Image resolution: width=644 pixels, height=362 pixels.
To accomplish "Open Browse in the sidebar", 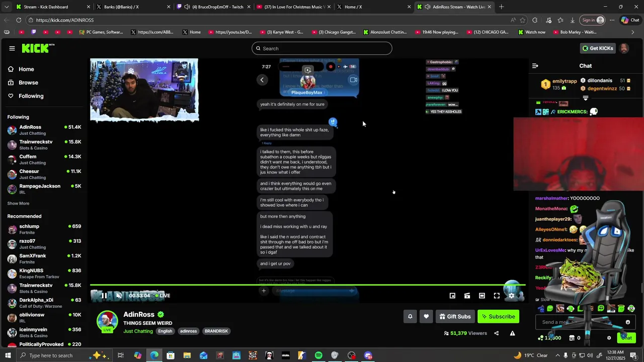I will [x=28, y=82].
